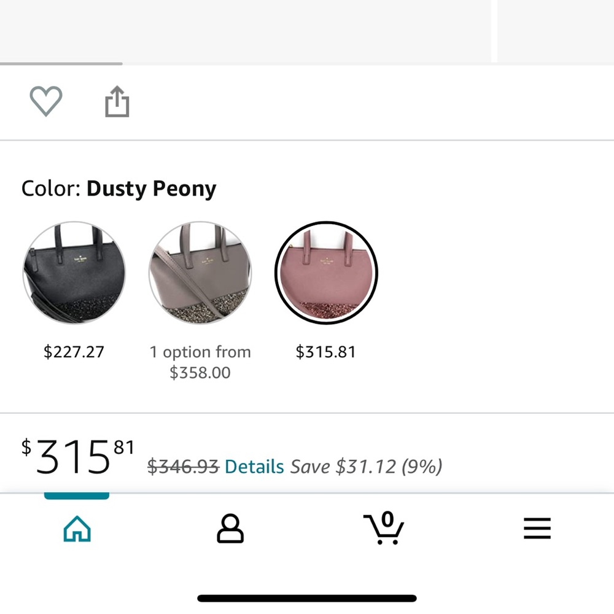Screen dimensions: 614x614
Task: Tap the image carousel scroll indicator bar
Action: click(61, 63)
